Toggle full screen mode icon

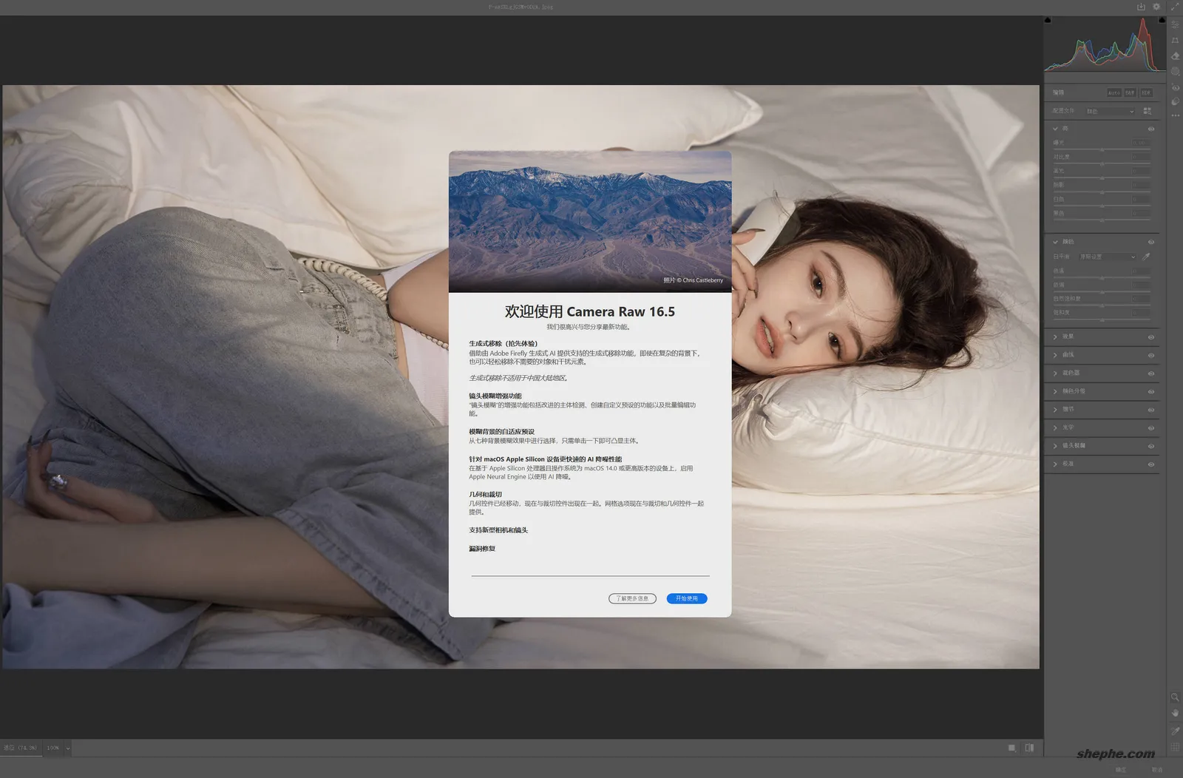click(1175, 7)
